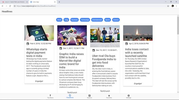Choose the Sports category chip
Viewport: 179px width, 100px height.
click(x=107, y=20)
